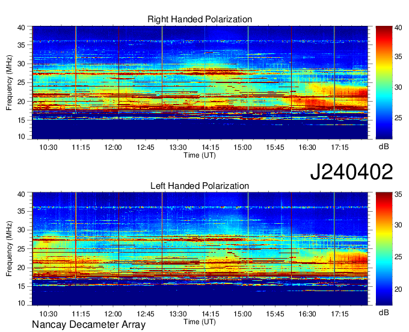Screen dimensions: 409x332
Task: Click the 15:45 time tick of the right-handed plot
Action: point(275,147)
